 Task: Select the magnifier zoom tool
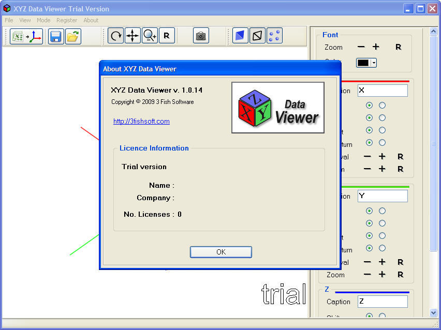[x=150, y=36]
